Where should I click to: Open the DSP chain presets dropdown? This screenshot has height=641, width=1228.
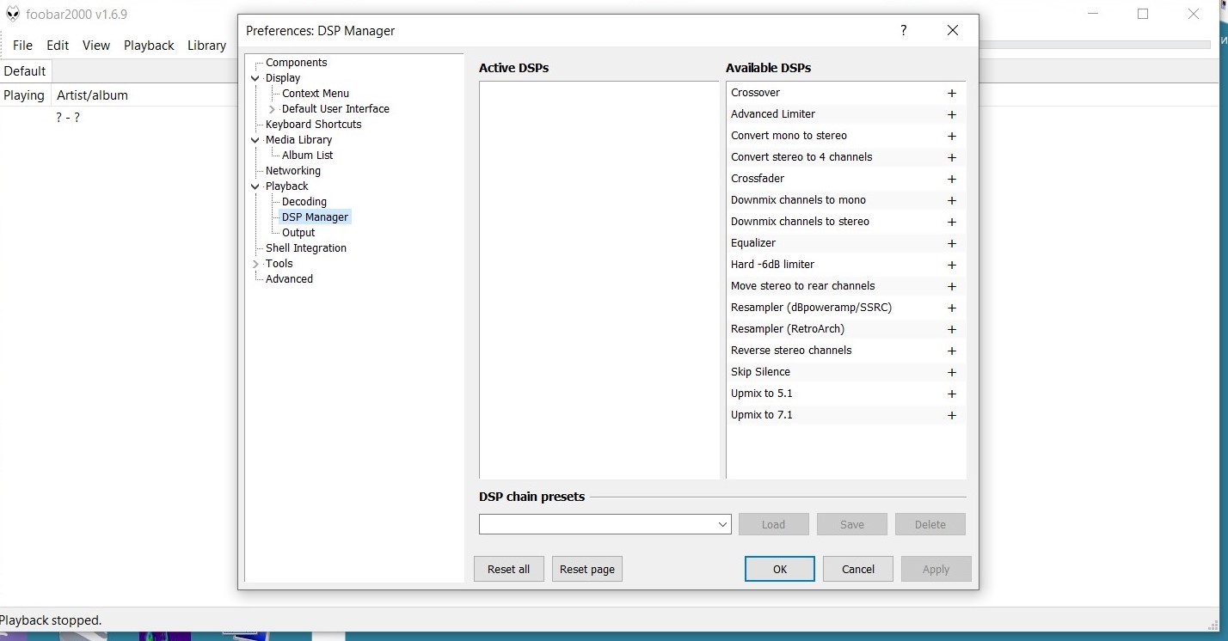pyautogui.click(x=722, y=524)
